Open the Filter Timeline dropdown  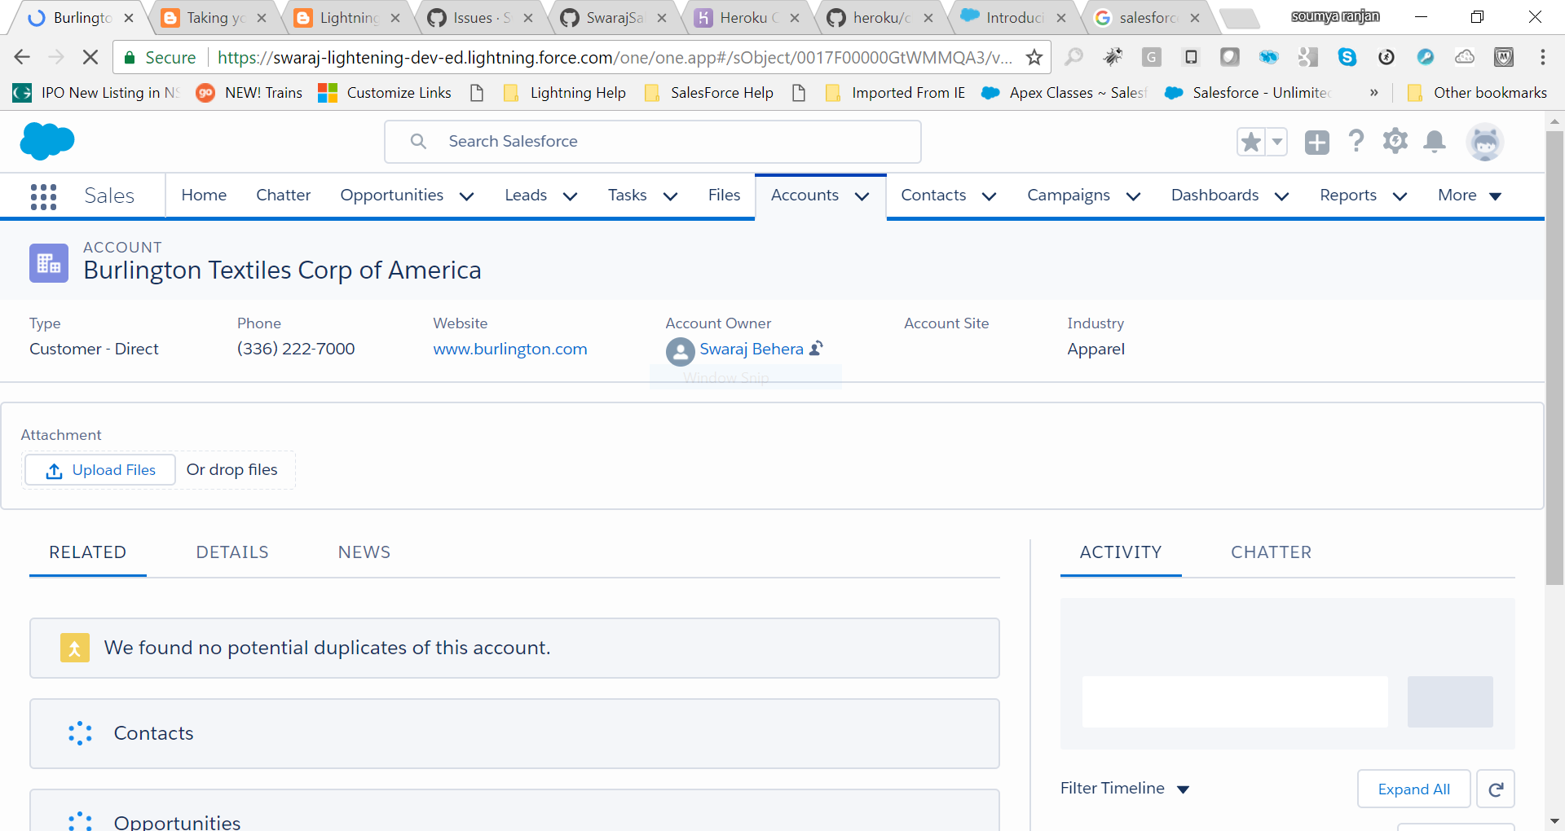coord(1125,789)
